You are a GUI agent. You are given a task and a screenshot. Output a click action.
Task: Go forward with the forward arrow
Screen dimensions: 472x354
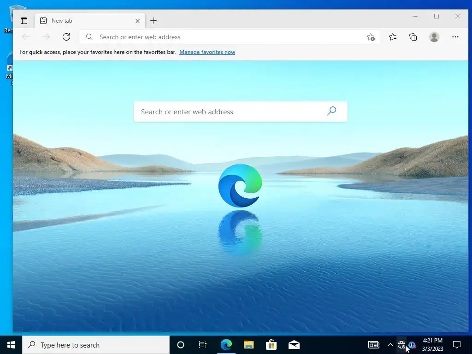[46, 37]
